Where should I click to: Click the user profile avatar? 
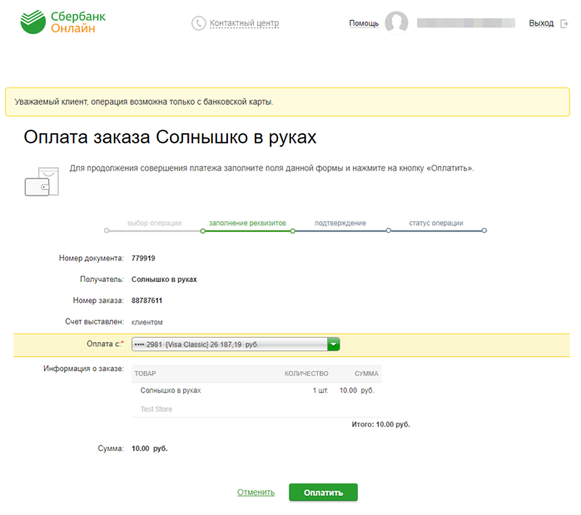[396, 23]
